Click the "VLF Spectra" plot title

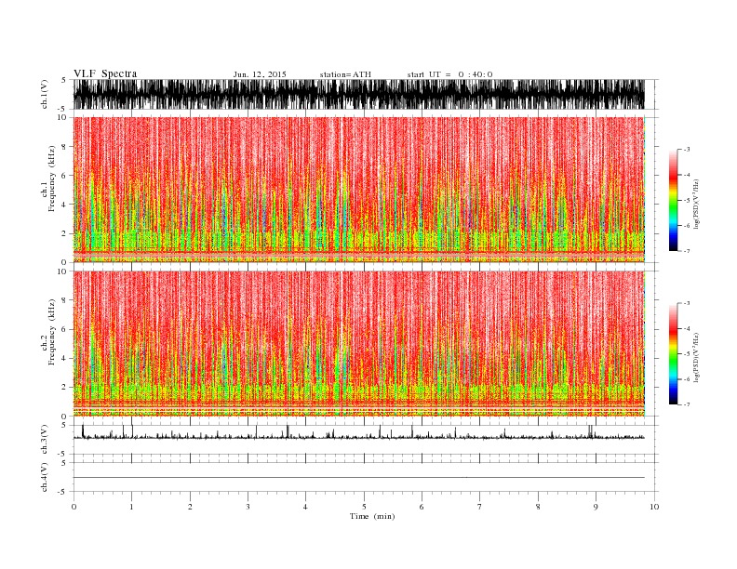(x=105, y=73)
